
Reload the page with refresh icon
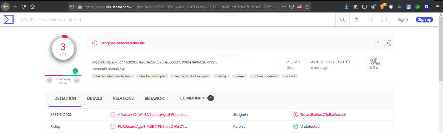(x=24, y=7)
